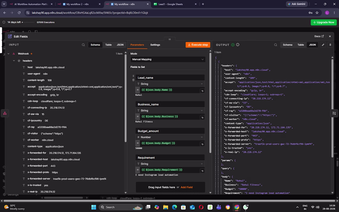Open expression editor for Budget_amount value
Screen dimensions: 339x212
tap(202, 144)
